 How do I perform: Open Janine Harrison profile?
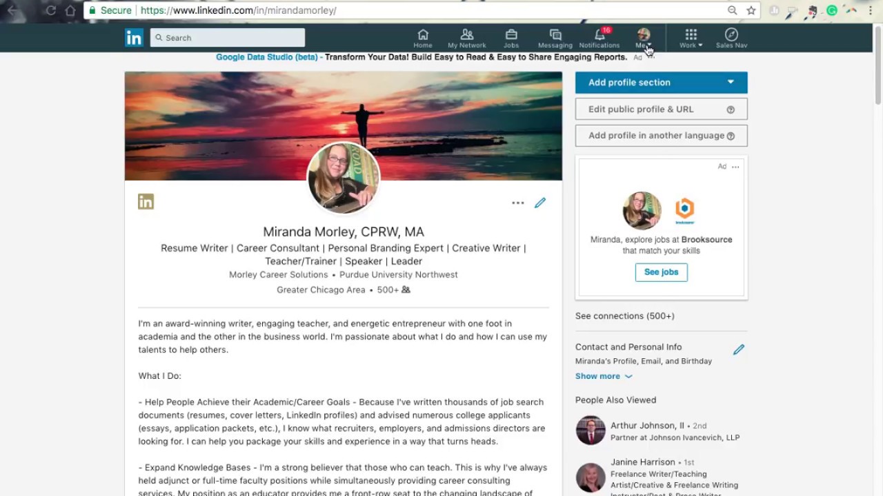click(x=643, y=462)
